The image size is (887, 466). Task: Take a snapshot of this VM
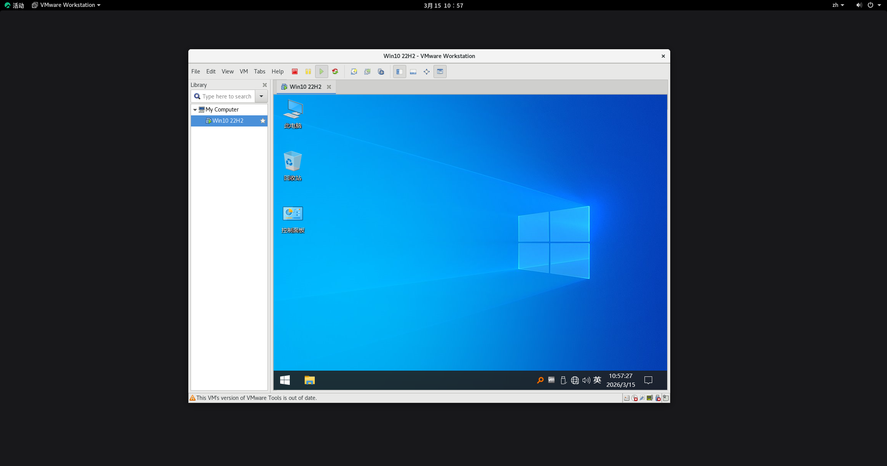pos(354,72)
